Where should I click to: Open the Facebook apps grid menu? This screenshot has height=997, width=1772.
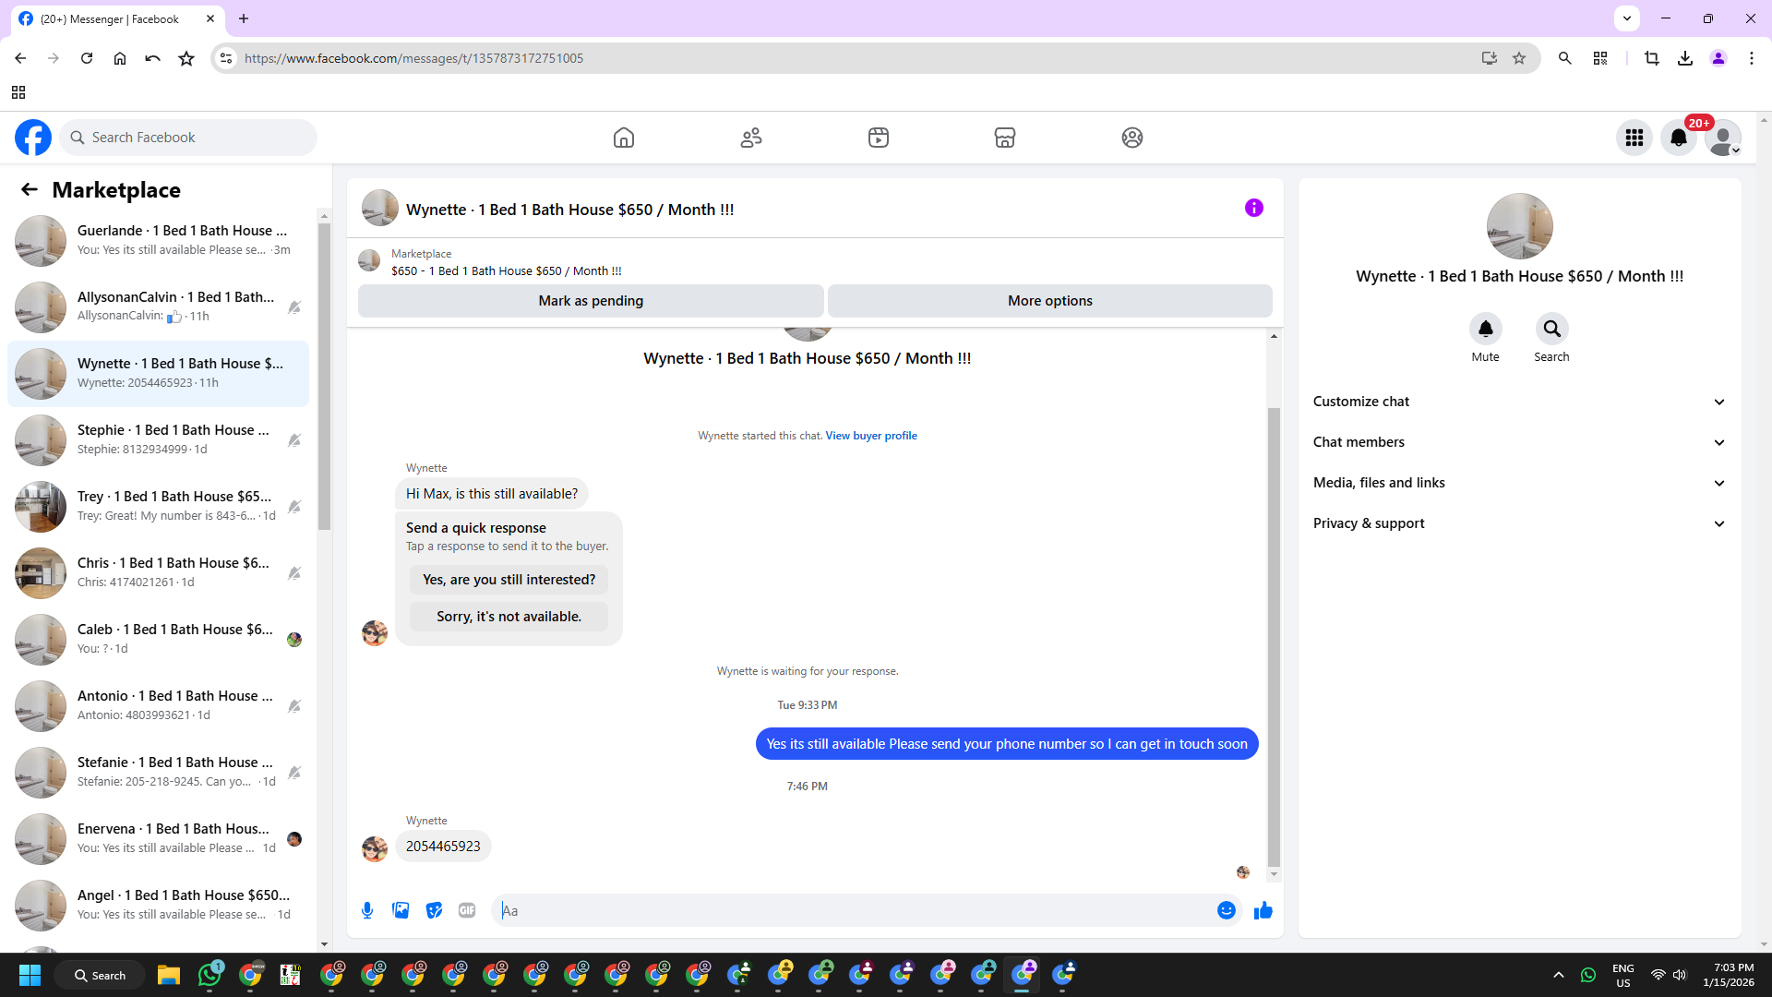point(1634,138)
